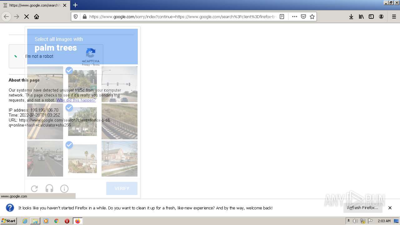
Task: Open the Downloads panel
Action: [x=351, y=17]
